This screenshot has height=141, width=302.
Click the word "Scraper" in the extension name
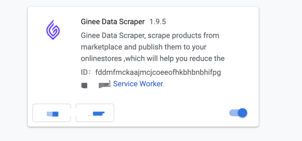[132, 22]
